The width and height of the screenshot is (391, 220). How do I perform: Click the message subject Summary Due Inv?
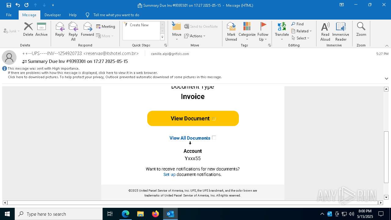tap(78, 61)
